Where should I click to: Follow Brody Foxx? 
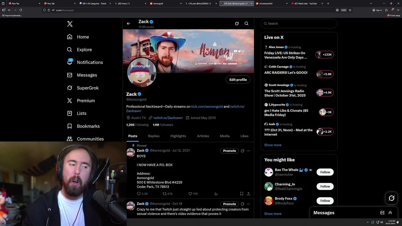(x=325, y=201)
